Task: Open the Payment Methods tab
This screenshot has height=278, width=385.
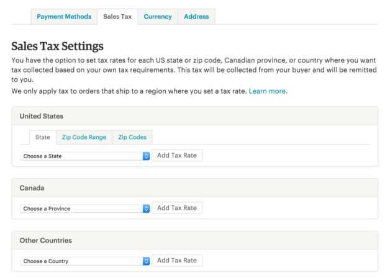Action: 64,16
